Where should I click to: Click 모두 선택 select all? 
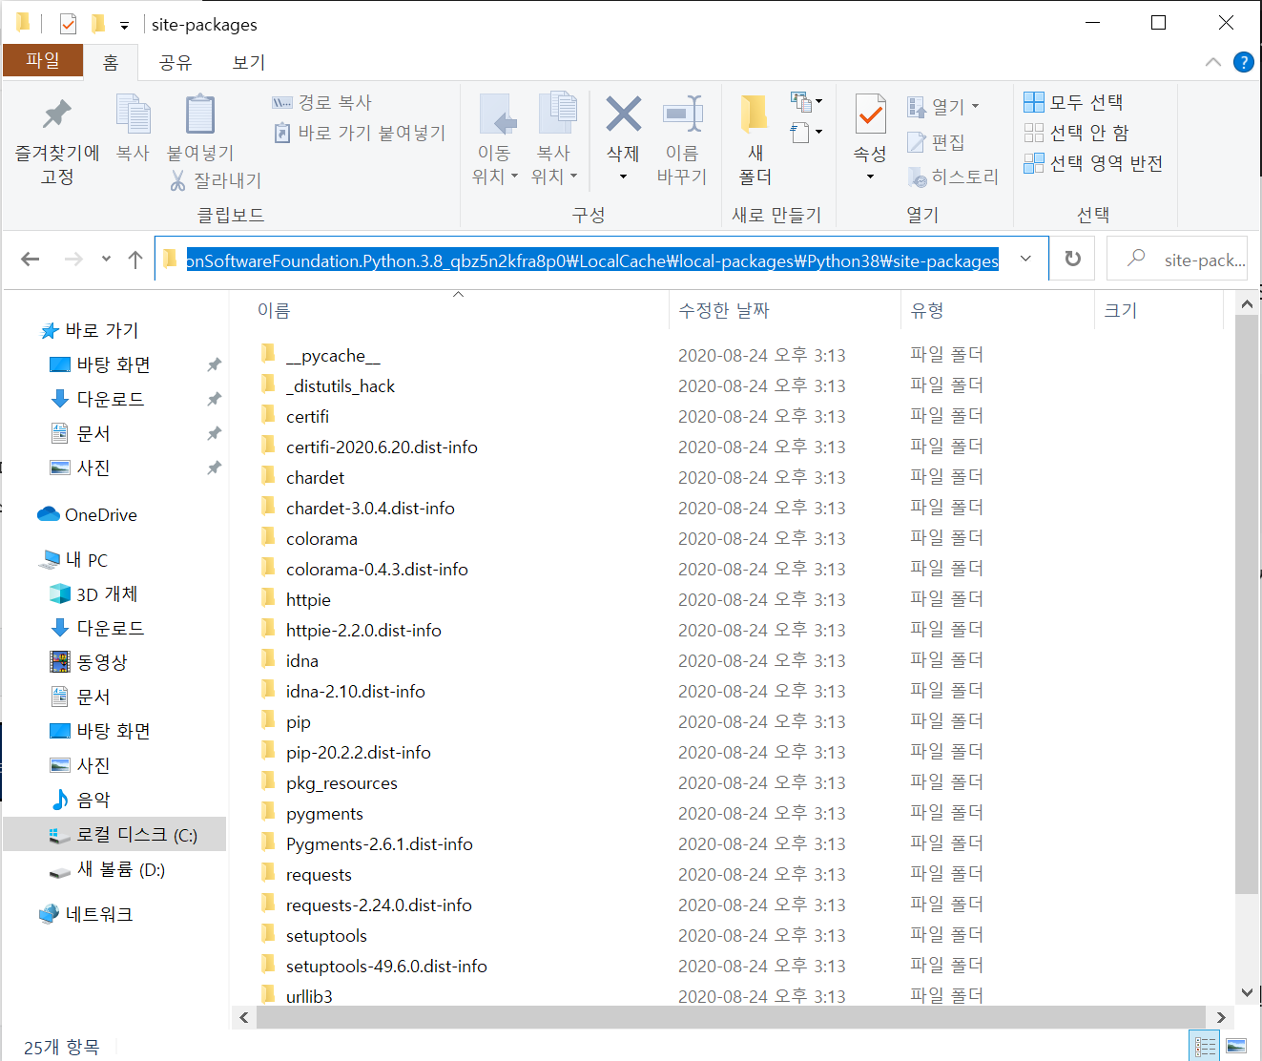click(1073, 102)
